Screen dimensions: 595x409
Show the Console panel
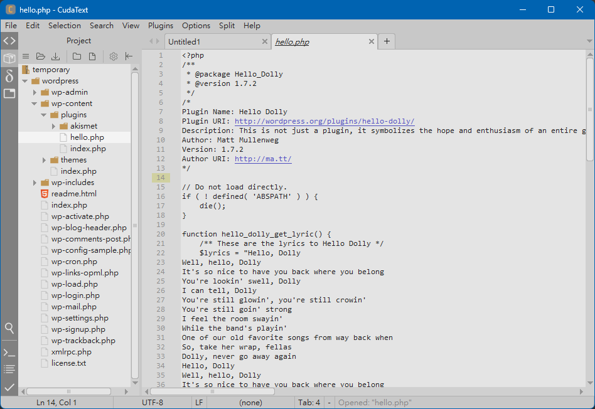(x=9, y=352)
